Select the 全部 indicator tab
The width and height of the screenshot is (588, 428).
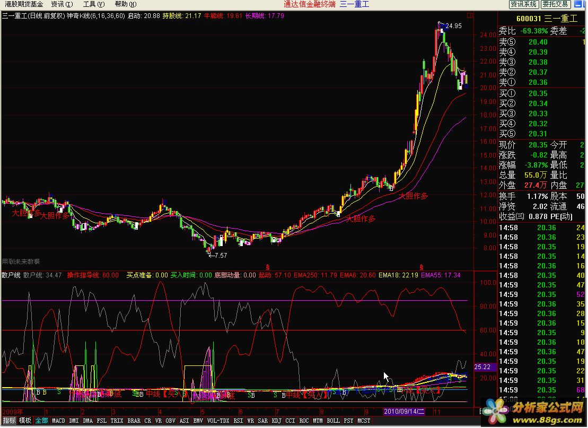(x=41, y=421)
